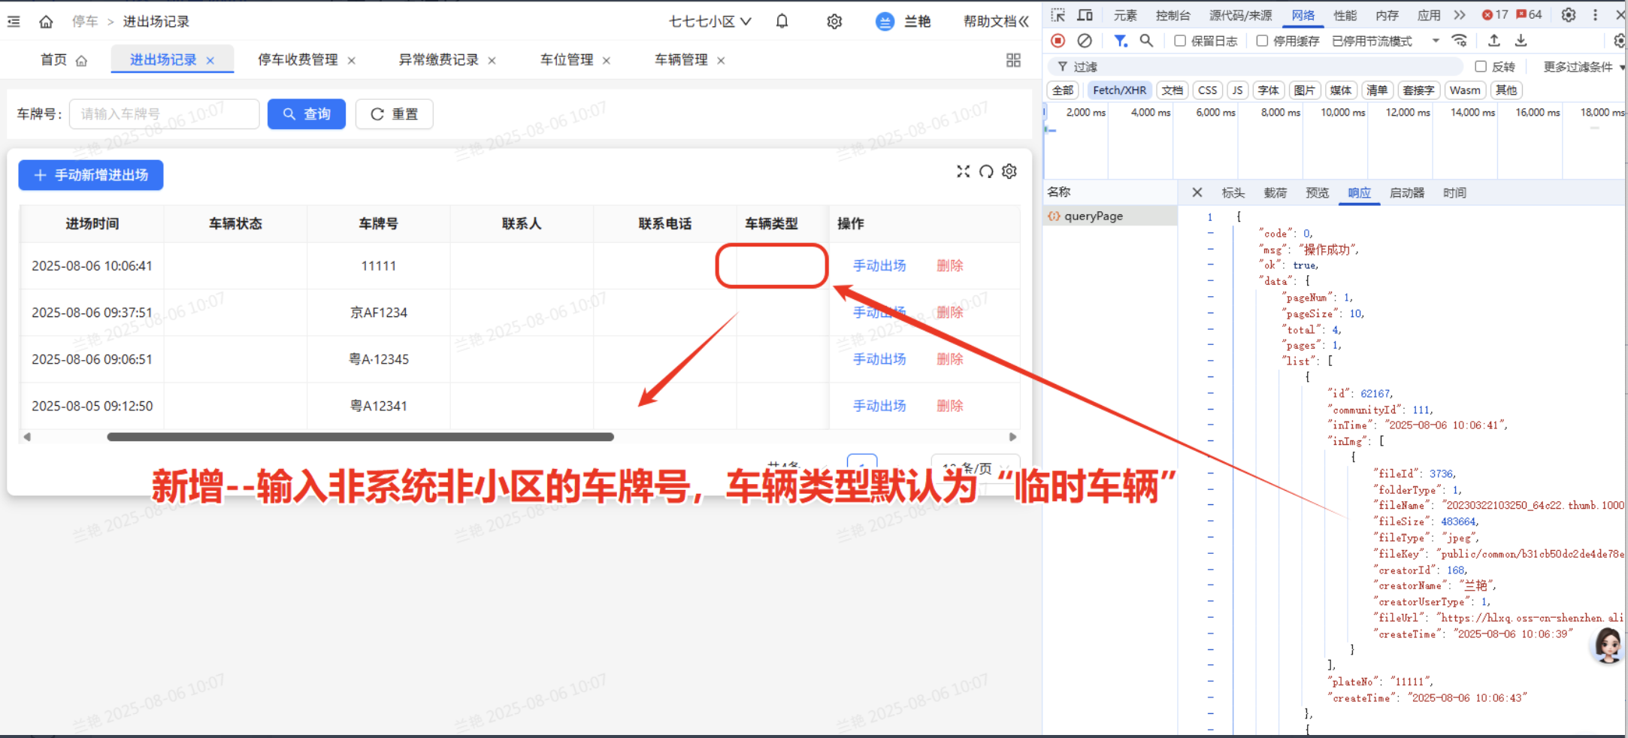Enable the 停用缓存 checkbox
Screen dimensions: 1628x738
1263,41
